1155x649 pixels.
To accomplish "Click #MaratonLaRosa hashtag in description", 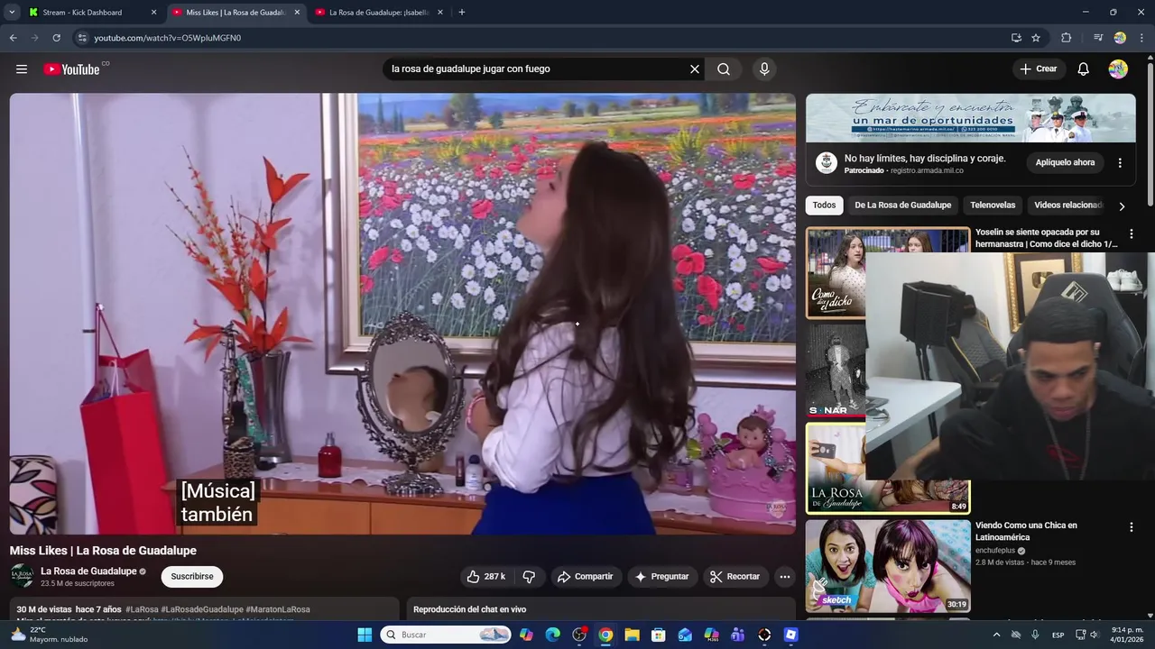I will point(278,610).
